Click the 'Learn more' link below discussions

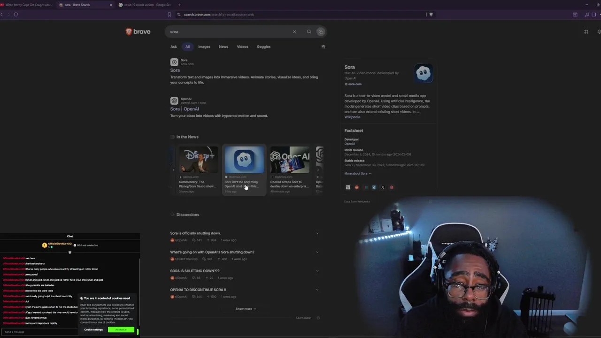(303, 318)
